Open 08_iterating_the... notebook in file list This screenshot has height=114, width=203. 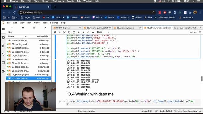pyautogui.click(x=29, y=71)
